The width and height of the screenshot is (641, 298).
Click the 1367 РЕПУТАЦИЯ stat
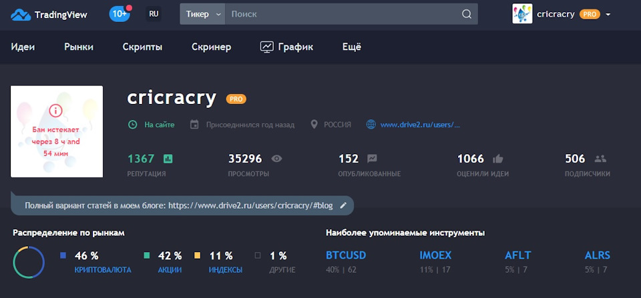pos(150,165)
